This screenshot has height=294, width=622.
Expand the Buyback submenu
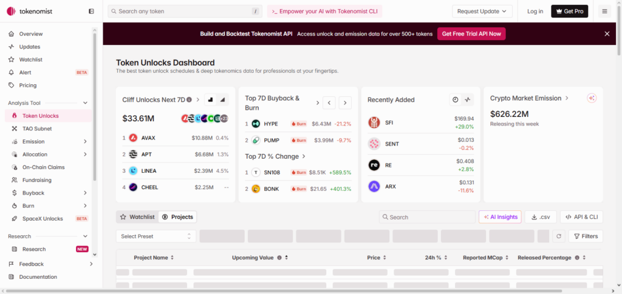[85, 193]
